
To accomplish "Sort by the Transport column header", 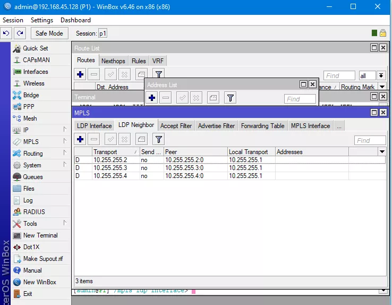I will [116, 152].
